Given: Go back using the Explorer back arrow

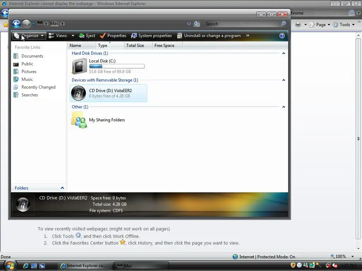Looking at the screenshot, I should click(16, 24).
